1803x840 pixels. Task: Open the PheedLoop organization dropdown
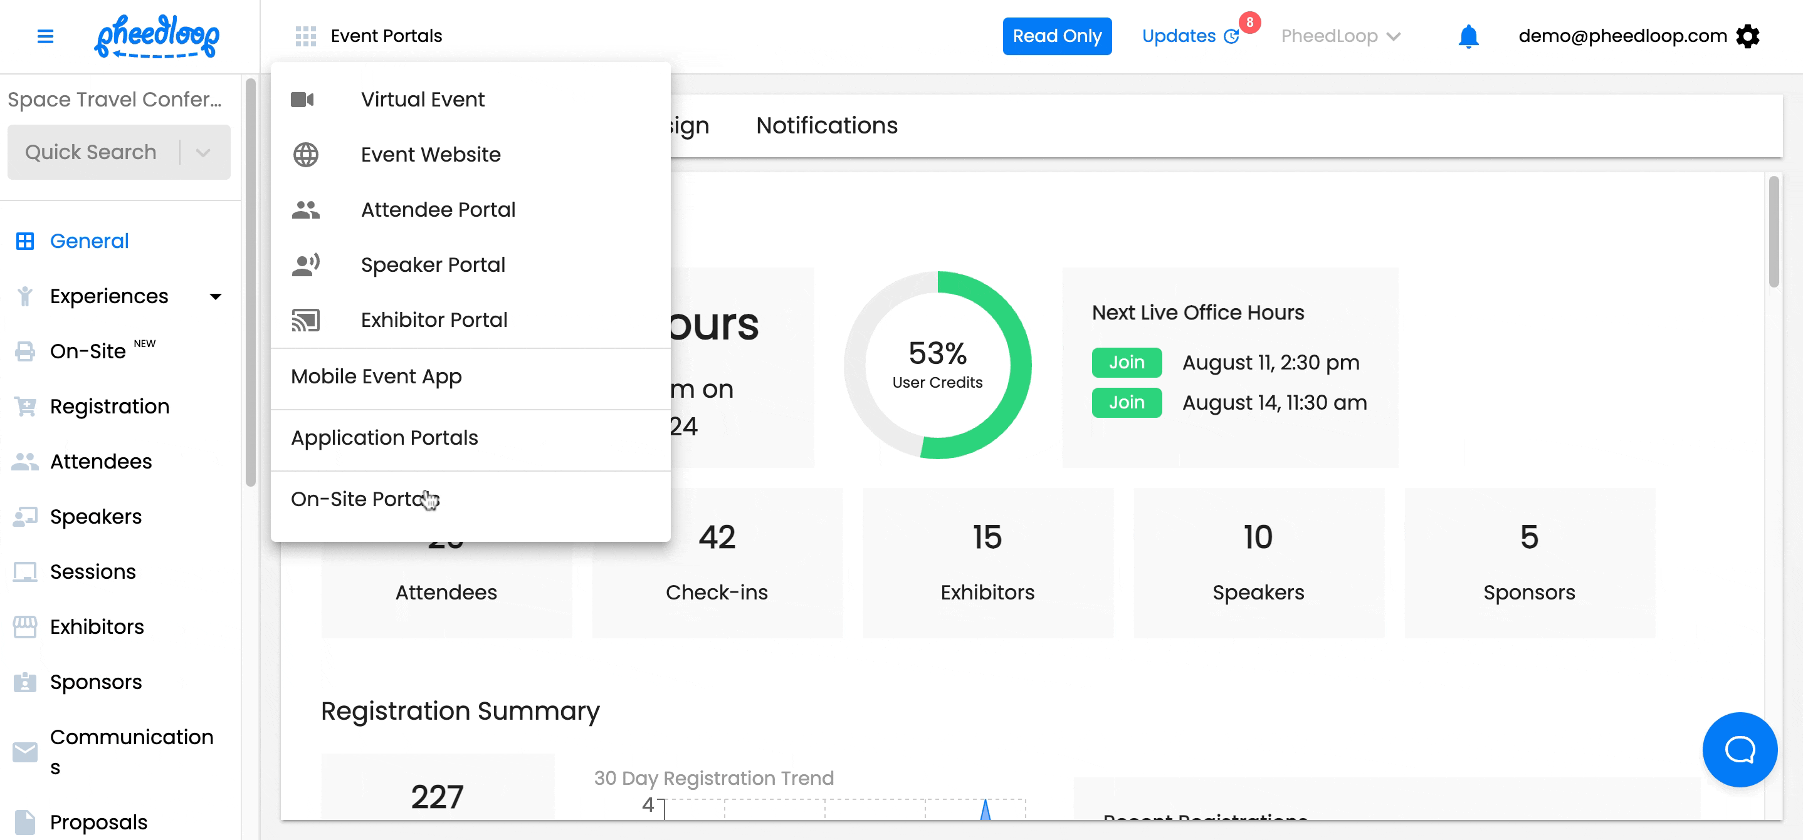[x=1340, y=36]
